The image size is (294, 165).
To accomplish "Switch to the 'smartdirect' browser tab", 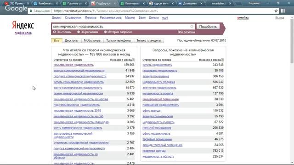I will tap(219, 3).
